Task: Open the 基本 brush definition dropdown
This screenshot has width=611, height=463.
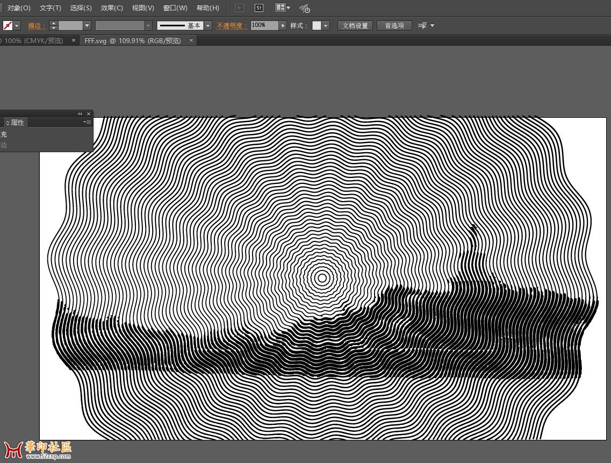Action: pyautogui.click(x=208, y=25)
